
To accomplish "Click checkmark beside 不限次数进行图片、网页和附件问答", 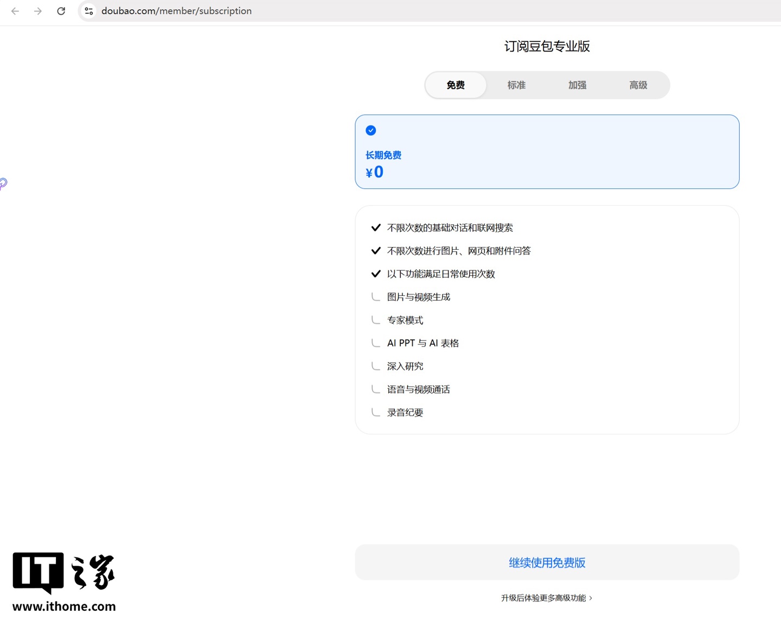I will point(376,250).
